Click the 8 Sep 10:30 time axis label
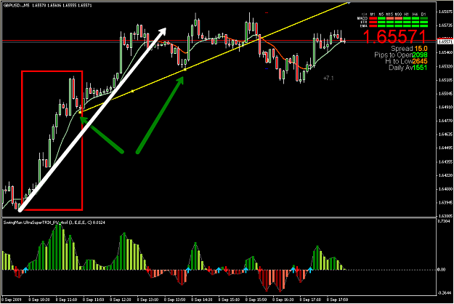 (x=39, y=300)
